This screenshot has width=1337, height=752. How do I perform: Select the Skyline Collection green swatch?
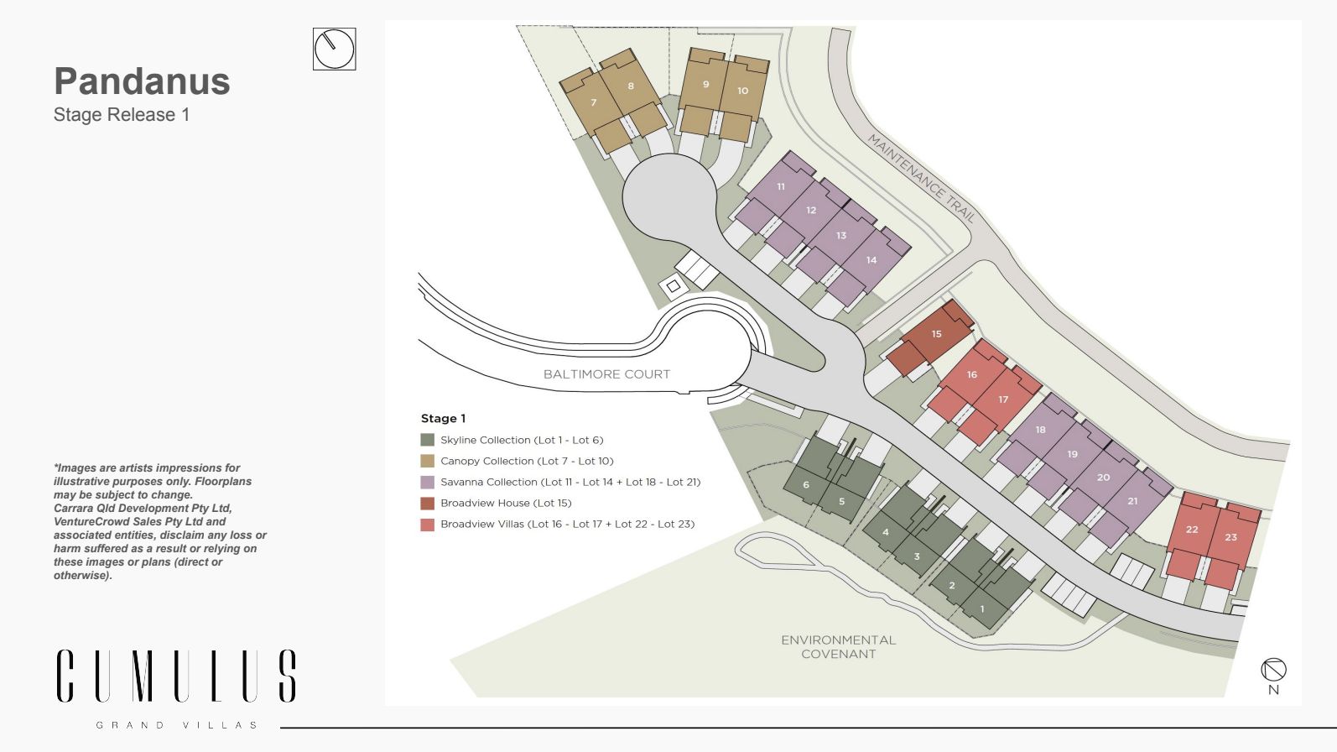(428, 440)
